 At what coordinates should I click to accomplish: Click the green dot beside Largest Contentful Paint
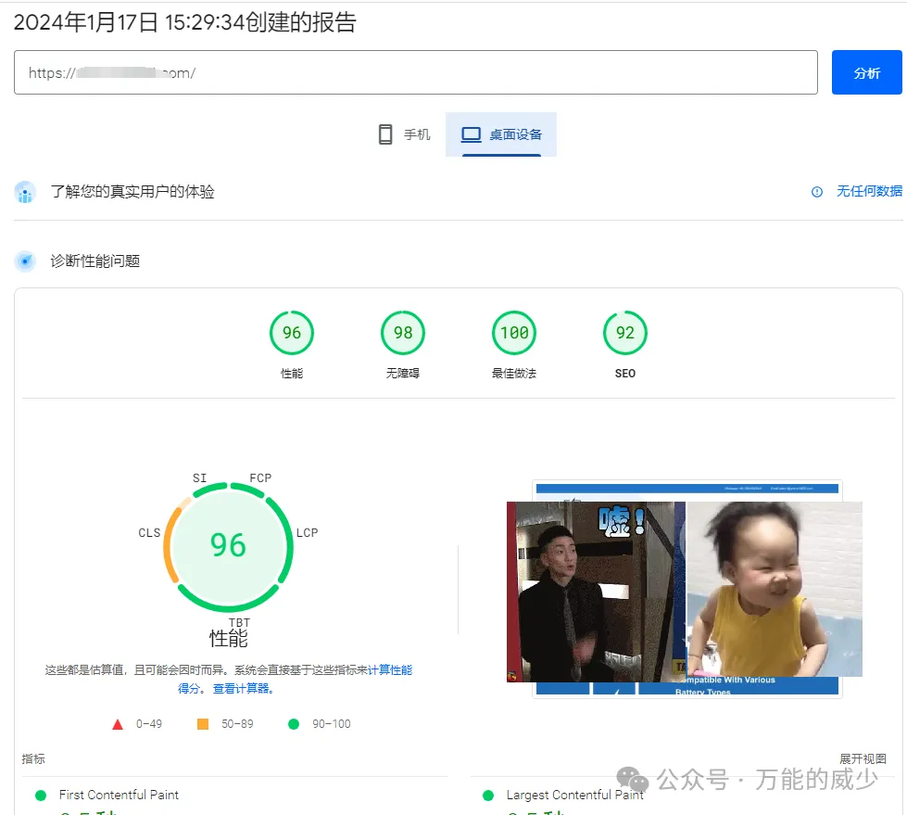[487, 795]
